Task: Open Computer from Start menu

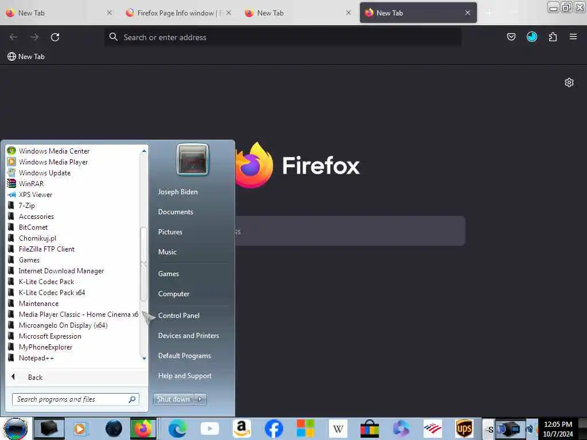Action: point(173,294)
